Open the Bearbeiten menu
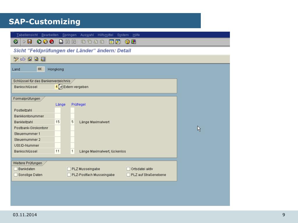 tap(50, 35)
